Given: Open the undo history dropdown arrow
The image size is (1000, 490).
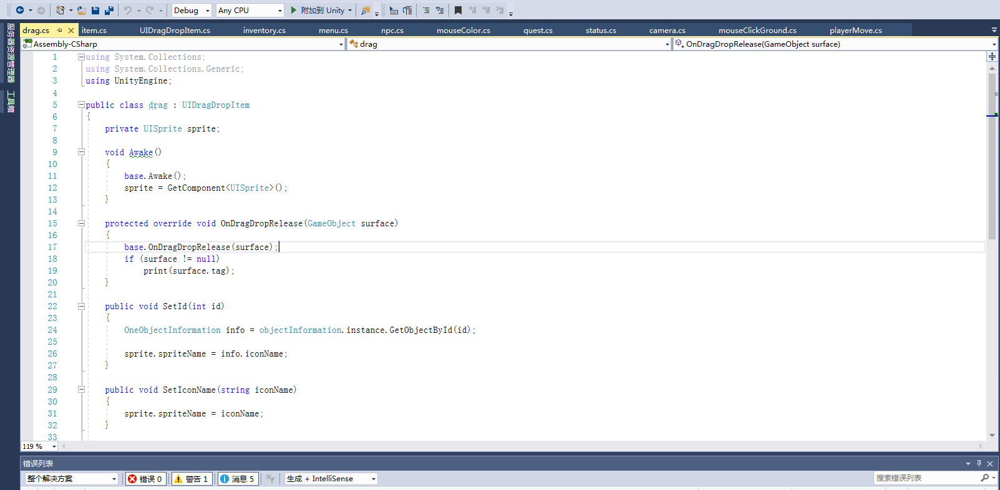Looking at the screenshot, I should pyautogui.click(x=138, y=11).
